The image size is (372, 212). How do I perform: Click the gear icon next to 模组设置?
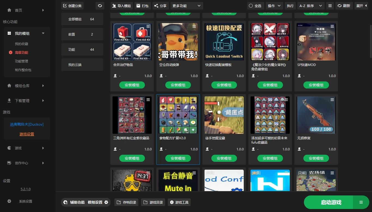pos(106,202)
